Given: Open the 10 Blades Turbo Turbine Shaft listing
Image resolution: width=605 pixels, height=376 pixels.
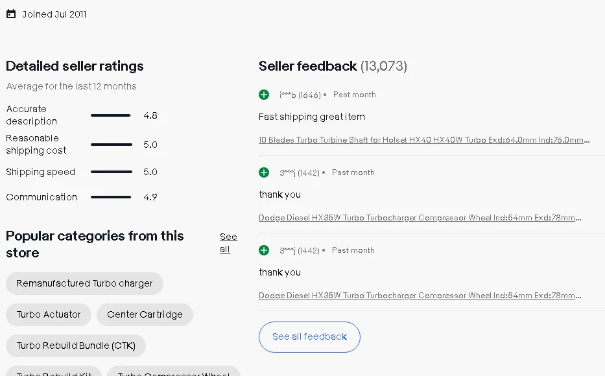Looking at the screenshot, I should pyautogui.click(x=424, y=140).
